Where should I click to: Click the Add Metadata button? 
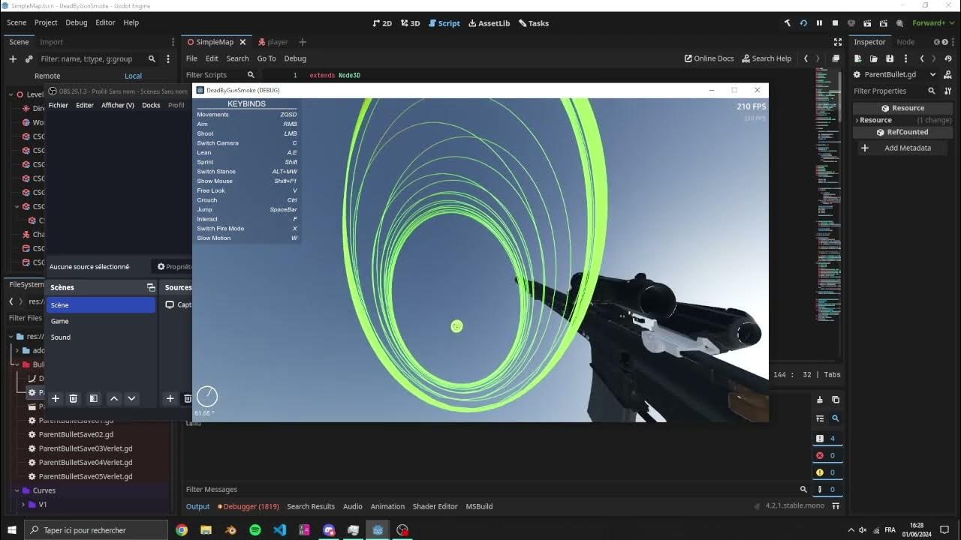(903, 148)
